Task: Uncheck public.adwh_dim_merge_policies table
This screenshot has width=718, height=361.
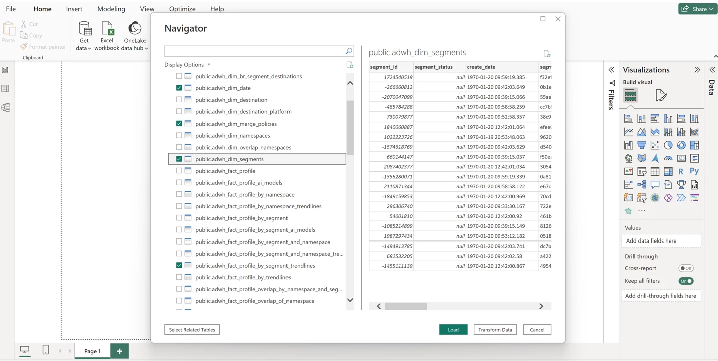Action: pyautogui.click(x=179, y=124)
